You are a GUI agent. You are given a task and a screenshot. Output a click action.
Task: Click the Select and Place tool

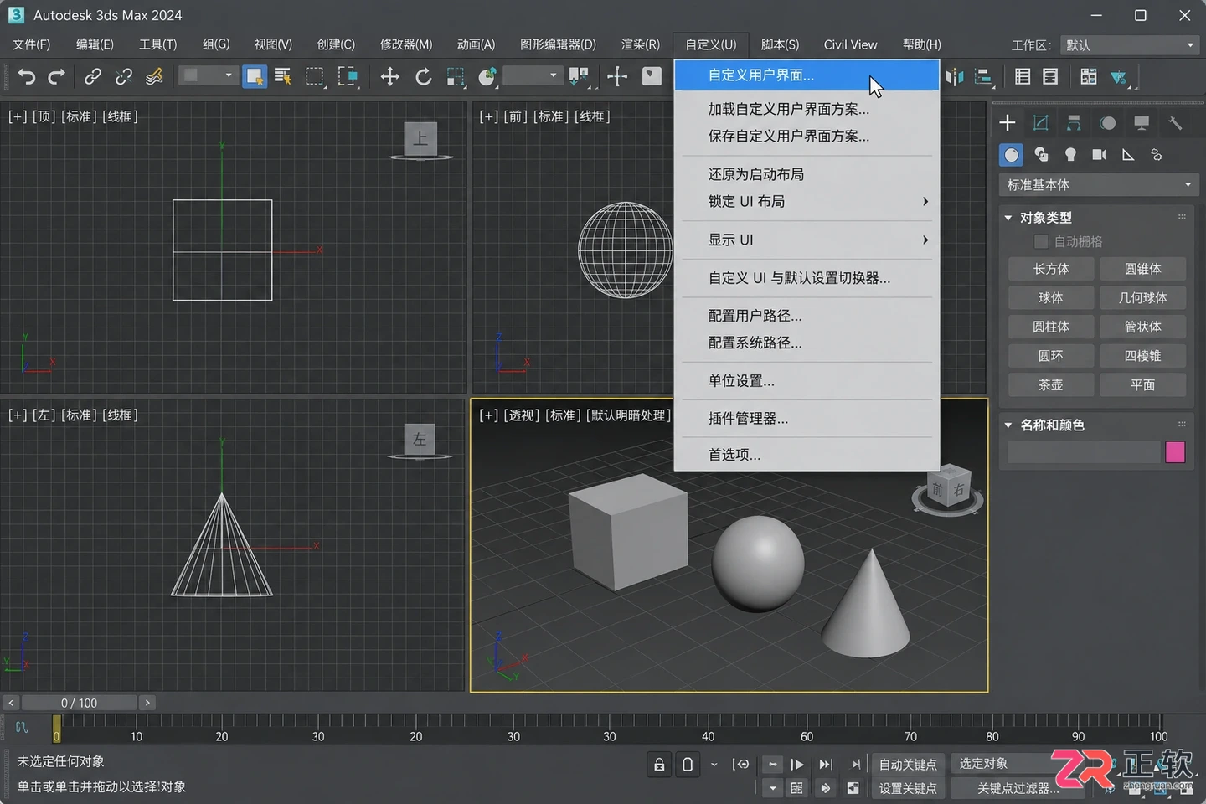click(x=487, y=77)
